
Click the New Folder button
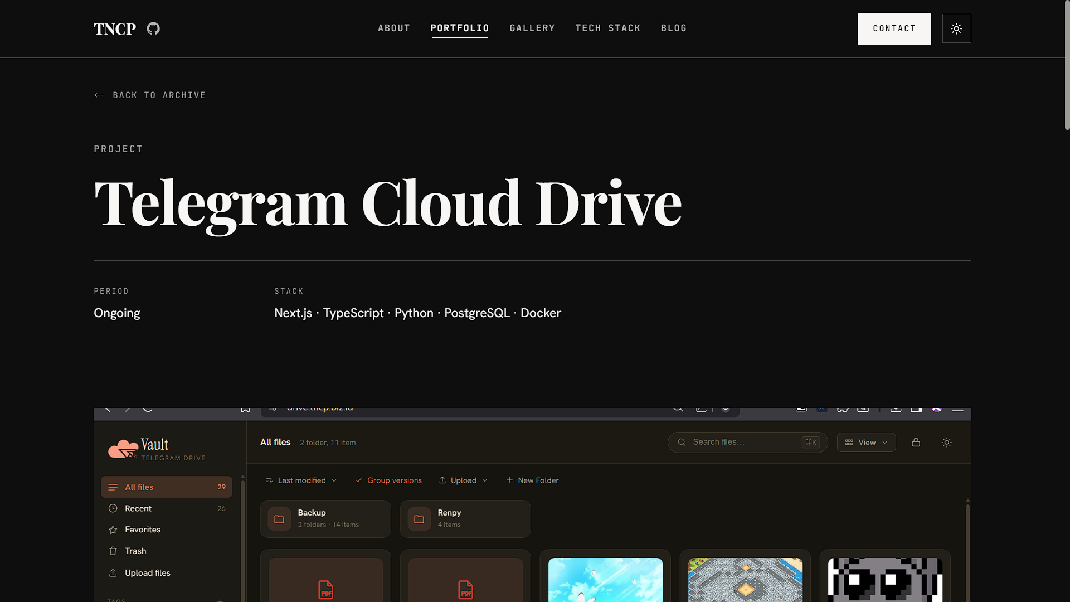pos(532,480)
